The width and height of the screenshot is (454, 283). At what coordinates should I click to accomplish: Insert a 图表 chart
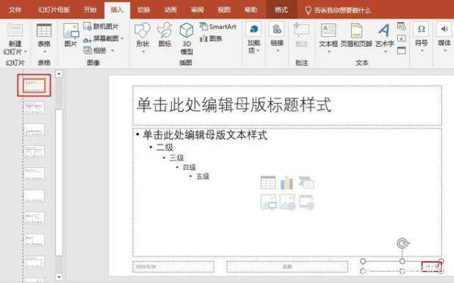211,39
